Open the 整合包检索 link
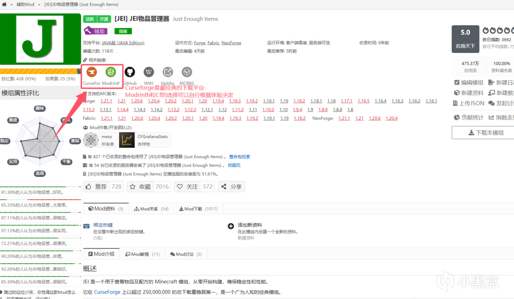This screenshot has height=299, width=514. (x=240, y=157)
